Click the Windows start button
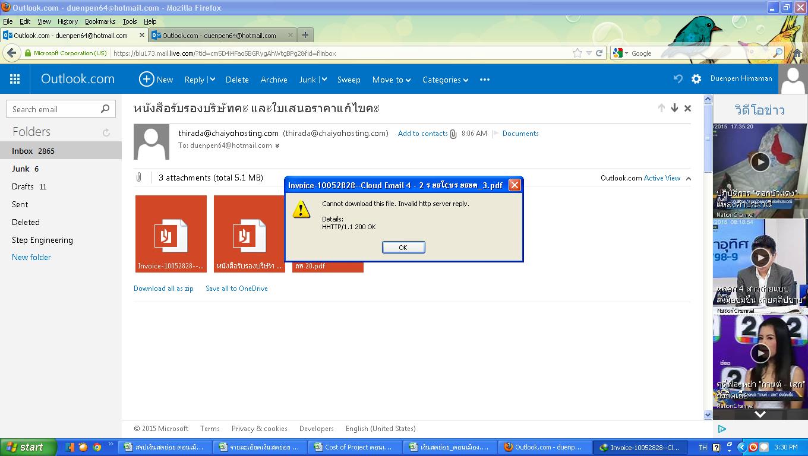Screen dimensions: 808x456 coord(29,447)
